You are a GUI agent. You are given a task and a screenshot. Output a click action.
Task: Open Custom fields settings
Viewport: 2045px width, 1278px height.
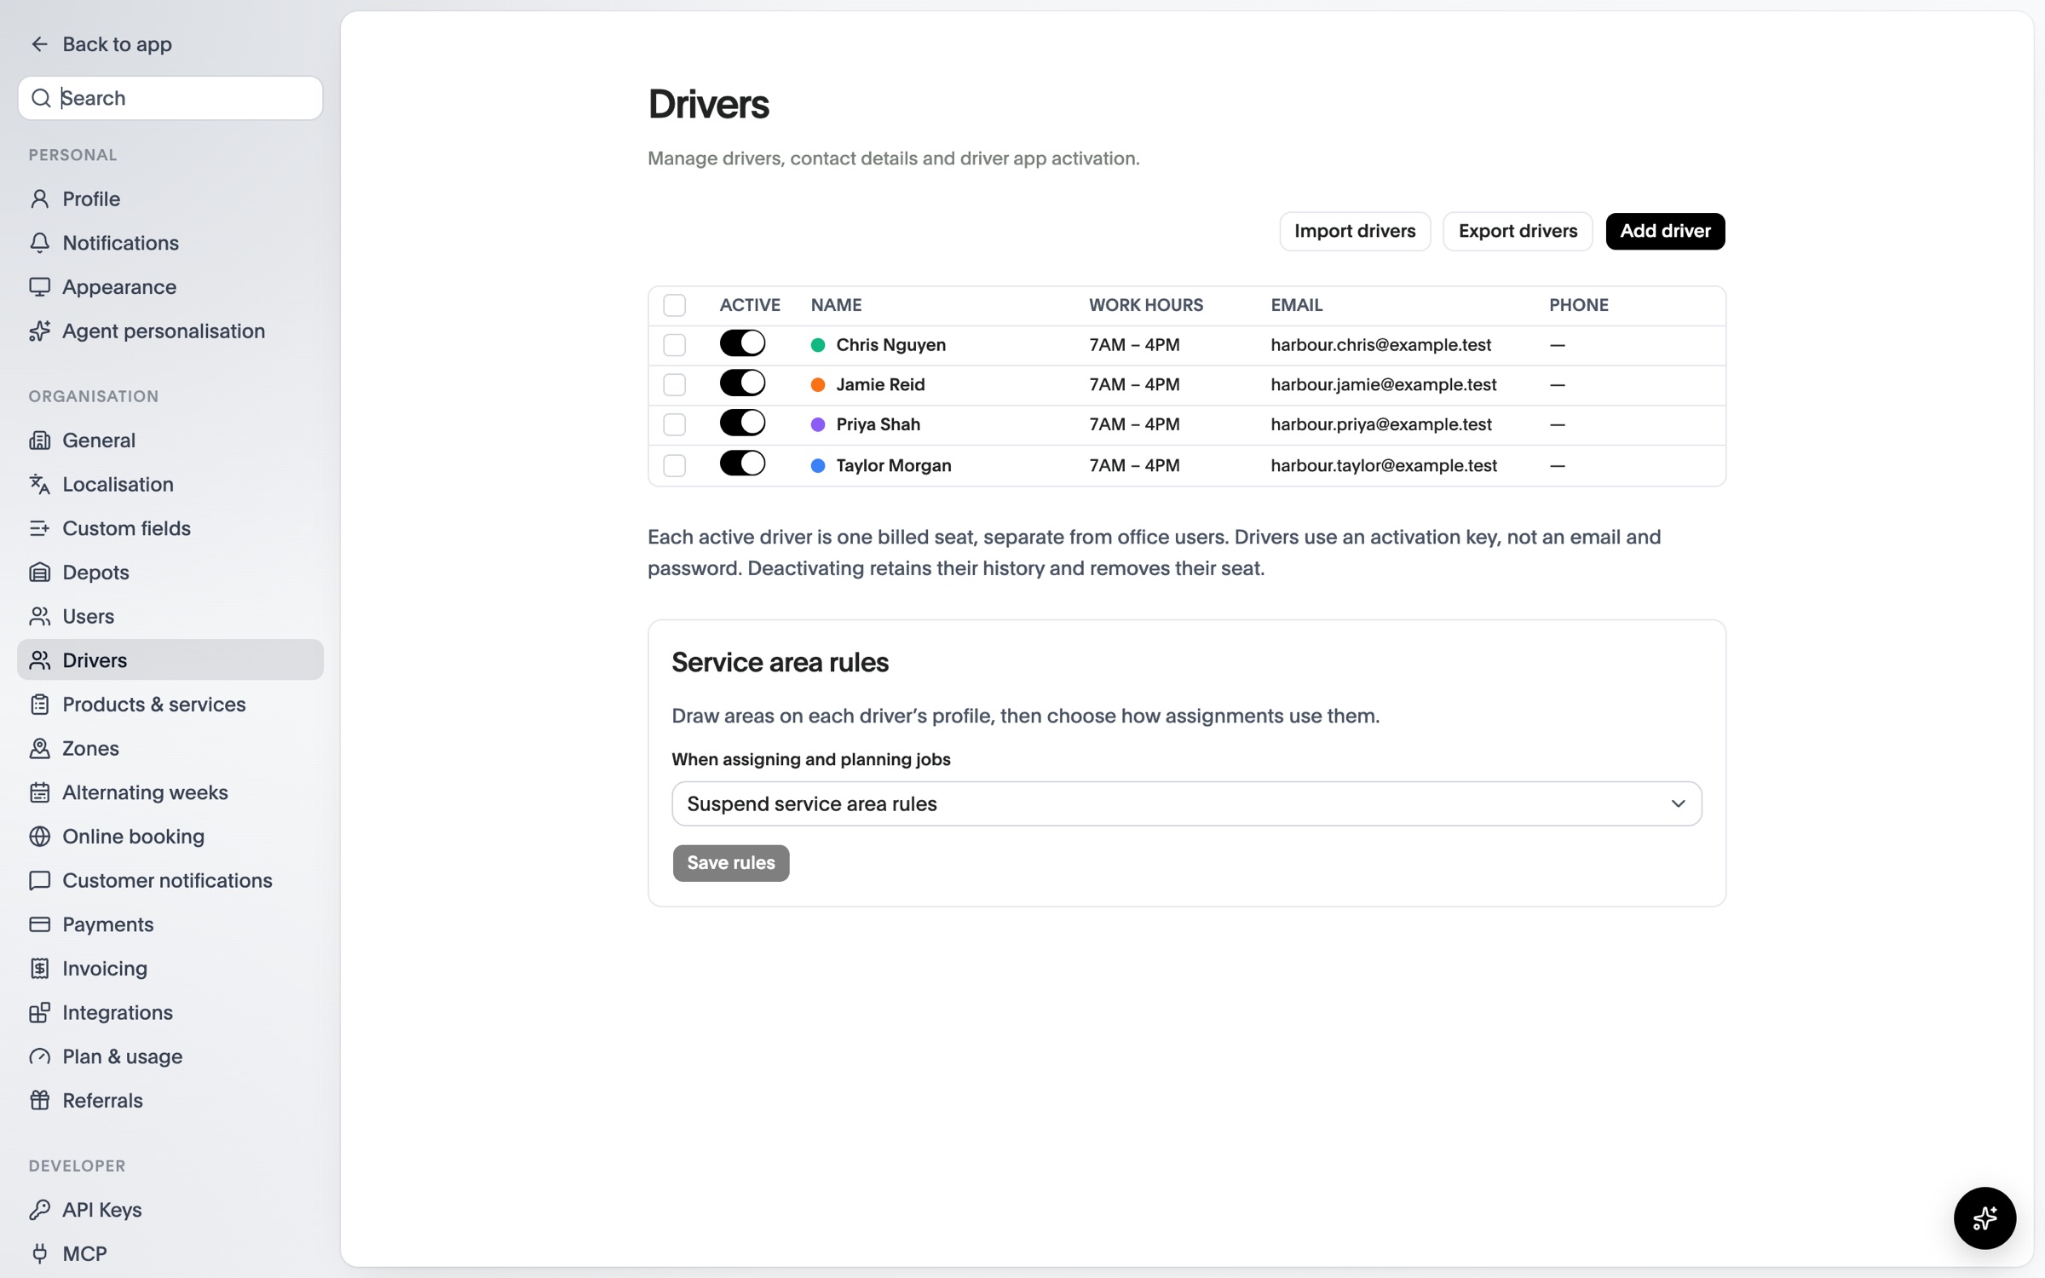(170, 528)
